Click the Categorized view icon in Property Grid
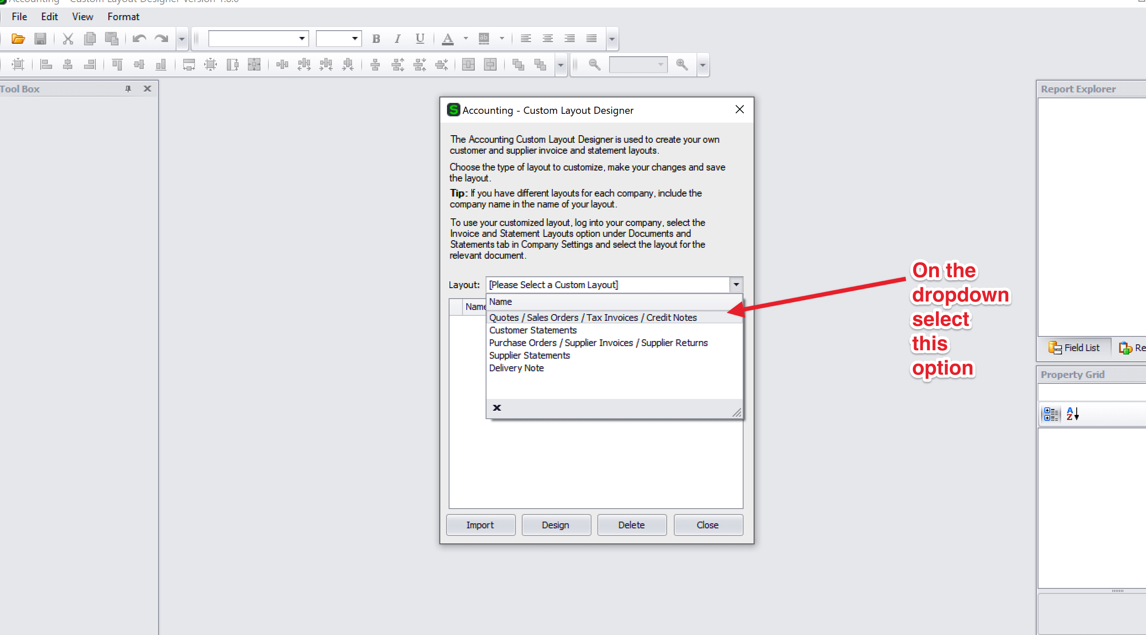The height and width of the screenshot is (635, 1146). [x=1051, y=414]
